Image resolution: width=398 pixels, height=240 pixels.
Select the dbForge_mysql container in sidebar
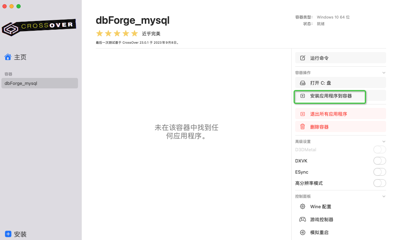40,83
